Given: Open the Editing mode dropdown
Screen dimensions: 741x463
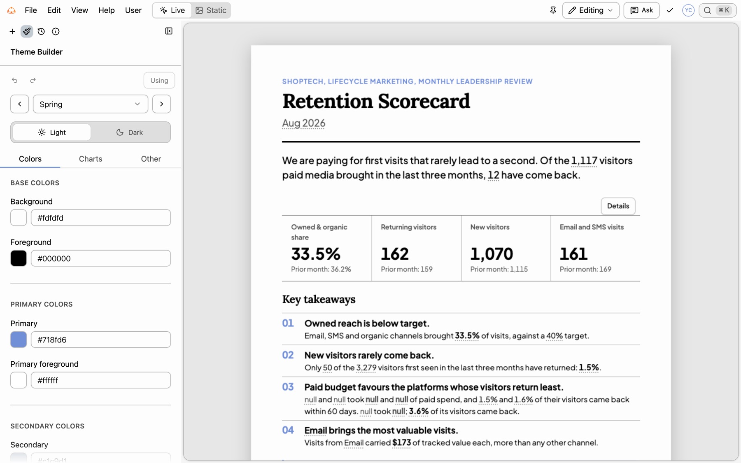Looking at the screenshot, I should (591, 10).
